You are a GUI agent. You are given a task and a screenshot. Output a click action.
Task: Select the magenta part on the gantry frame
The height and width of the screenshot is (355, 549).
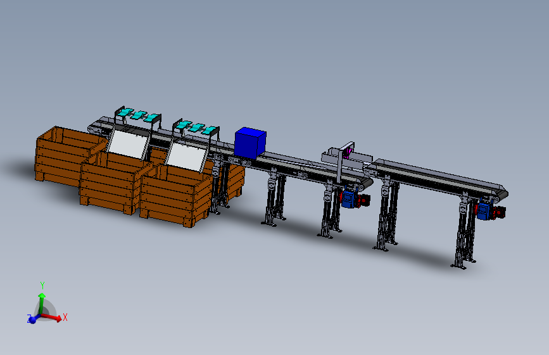348,153
